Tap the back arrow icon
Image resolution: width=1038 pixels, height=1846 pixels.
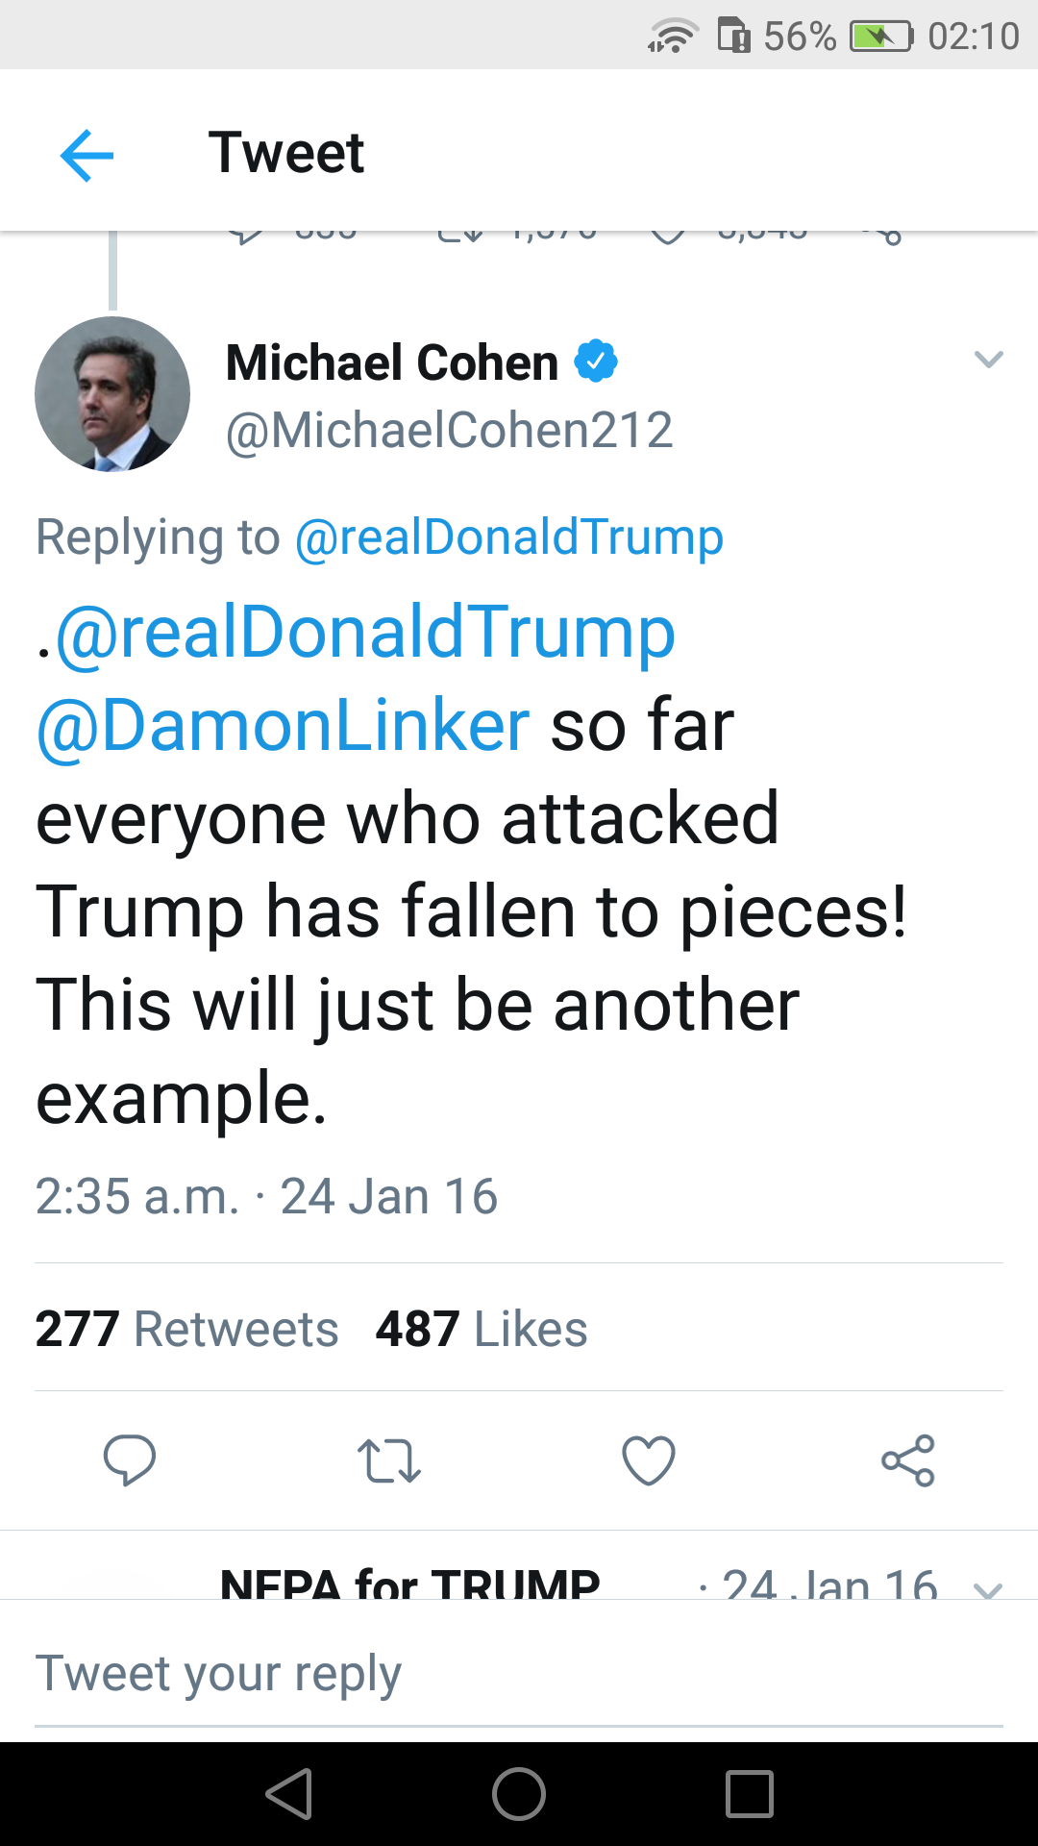pos(86,155)
